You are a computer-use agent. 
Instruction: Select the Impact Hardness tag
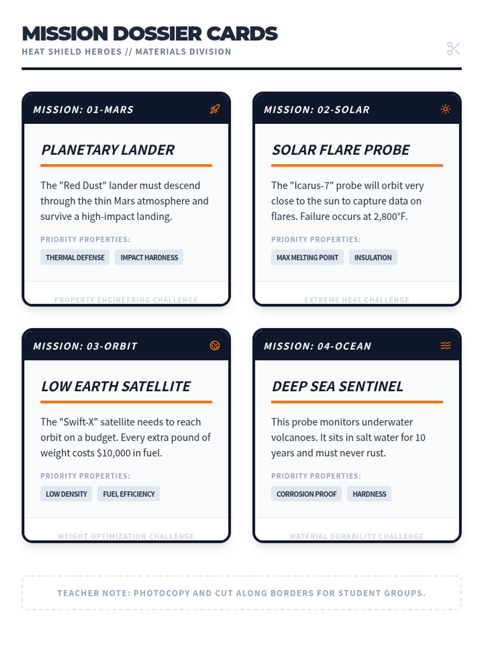pos(149,258)
